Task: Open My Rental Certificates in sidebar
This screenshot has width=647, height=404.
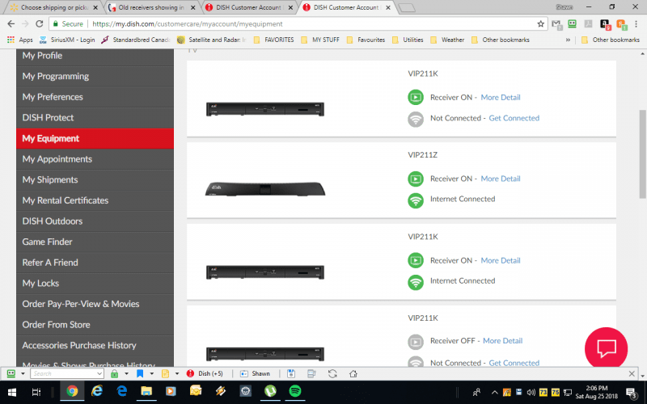Action: pos(95,200)
